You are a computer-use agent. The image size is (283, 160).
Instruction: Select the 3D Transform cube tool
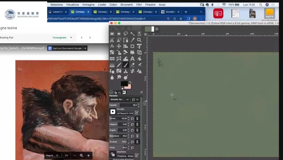pyautogui.click(x=139, y=53)
